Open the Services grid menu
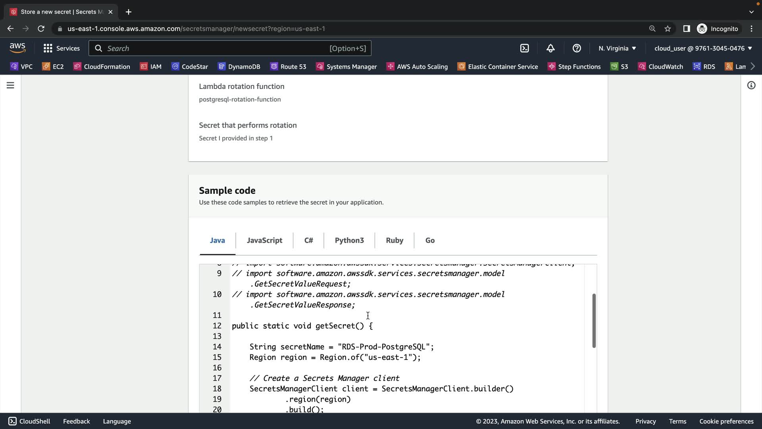762x429 pixels. click(x=61, y=48)
